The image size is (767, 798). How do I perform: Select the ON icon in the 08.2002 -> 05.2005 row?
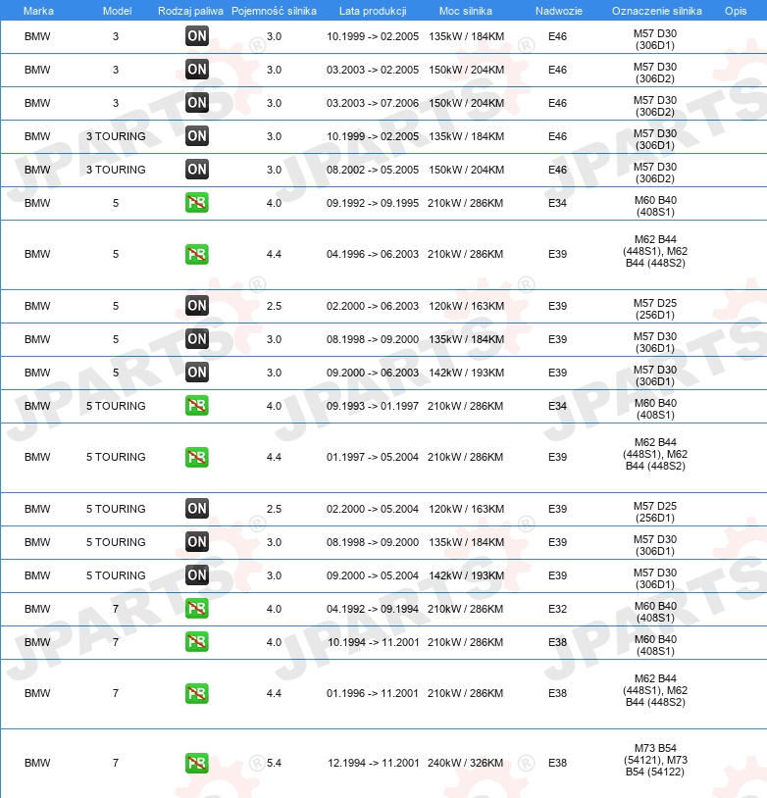tap(196, 170)
